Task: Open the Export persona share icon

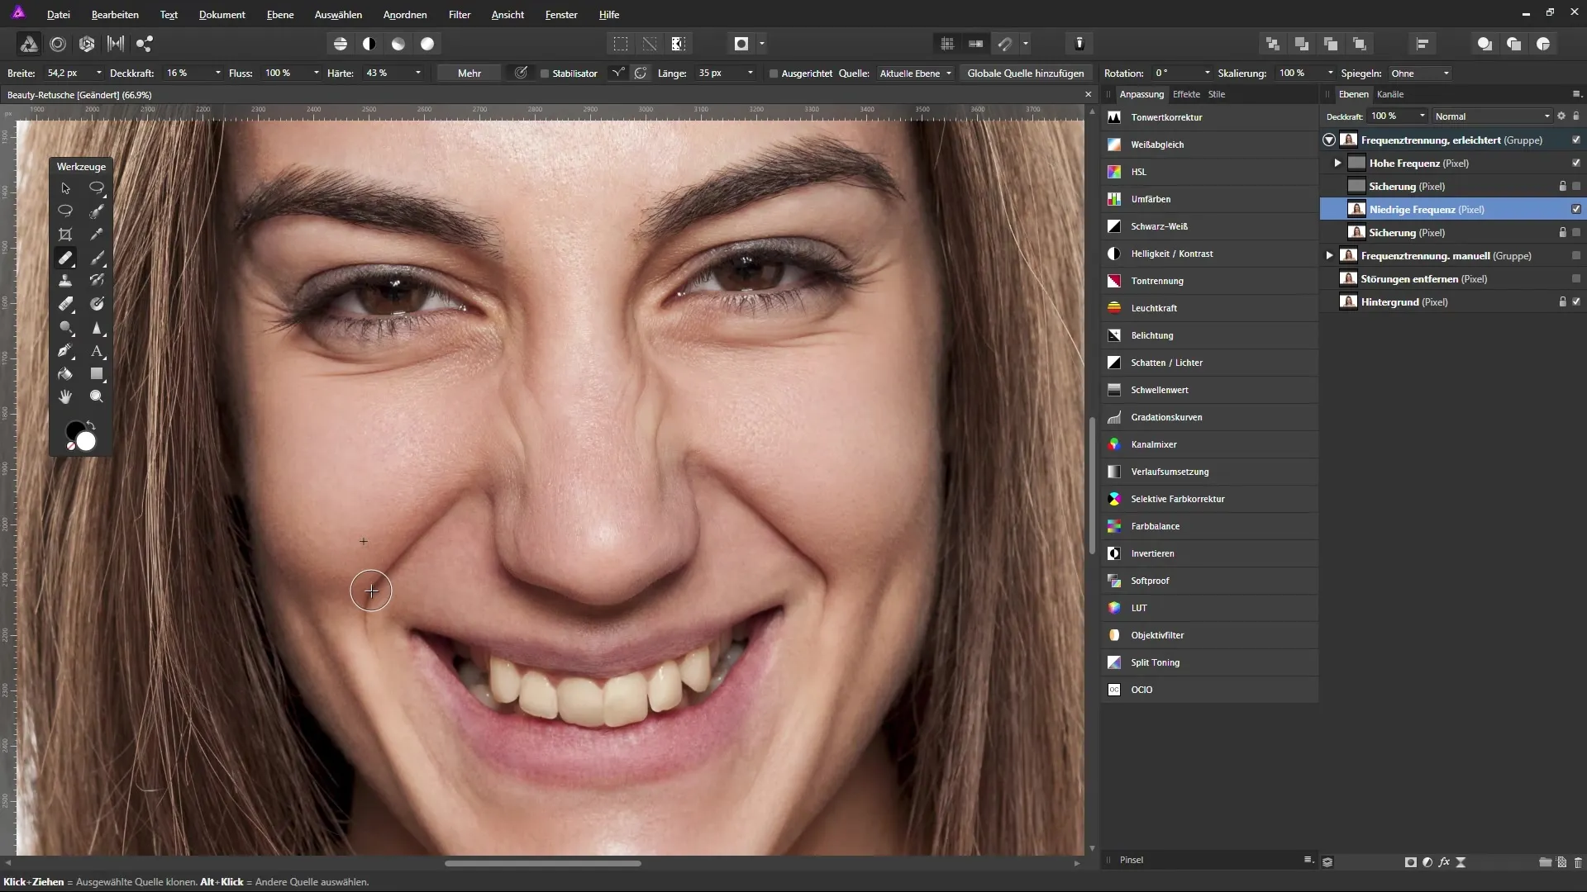Action: pos(145,44)
